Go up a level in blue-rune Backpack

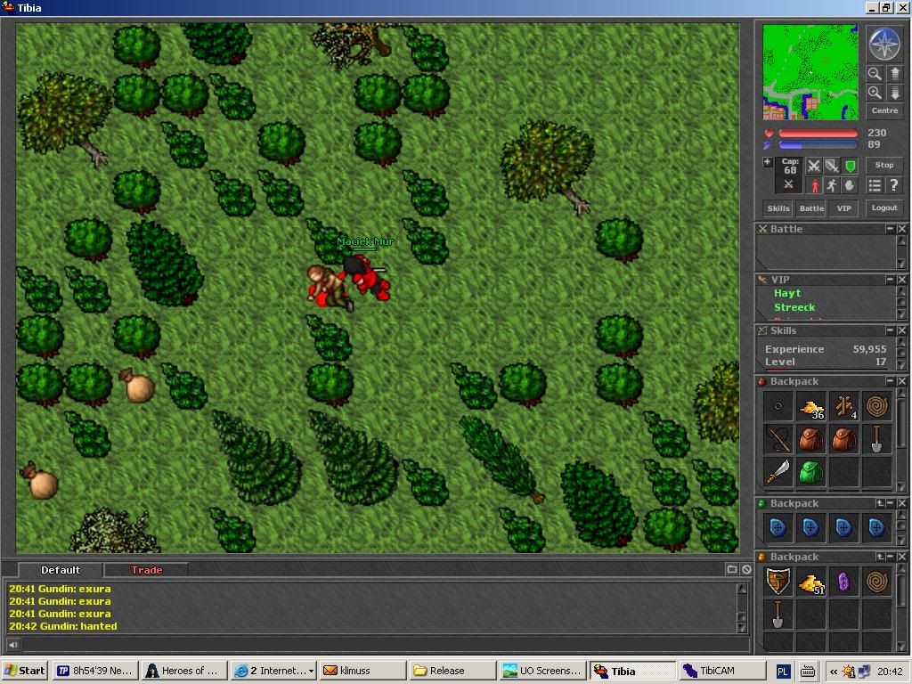881,504
